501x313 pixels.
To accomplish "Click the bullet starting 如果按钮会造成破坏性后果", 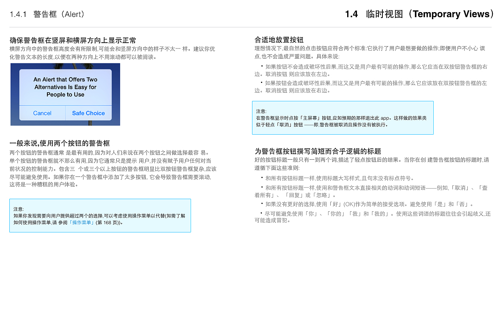I will click(x=371, y=87).
